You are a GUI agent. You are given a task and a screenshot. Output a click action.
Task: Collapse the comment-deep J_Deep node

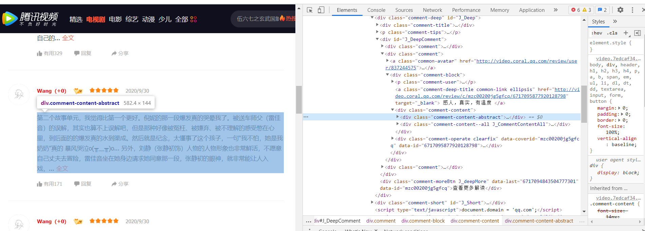point(372,18)
